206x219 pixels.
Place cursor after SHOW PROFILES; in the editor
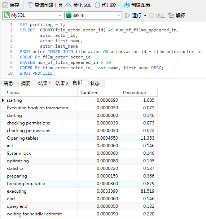point(55,73)
